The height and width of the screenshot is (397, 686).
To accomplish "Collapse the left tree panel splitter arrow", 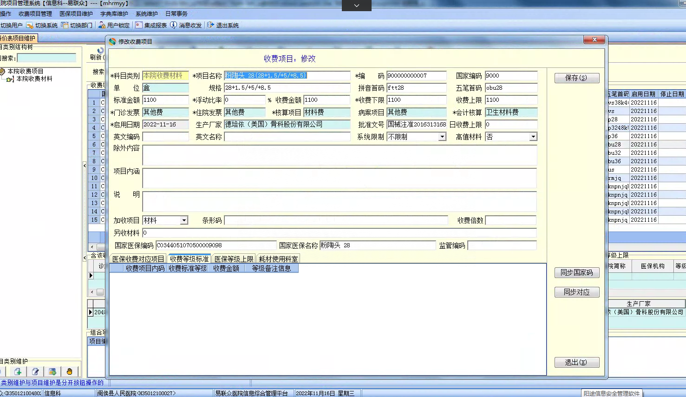I will click(x=85, y=165).
